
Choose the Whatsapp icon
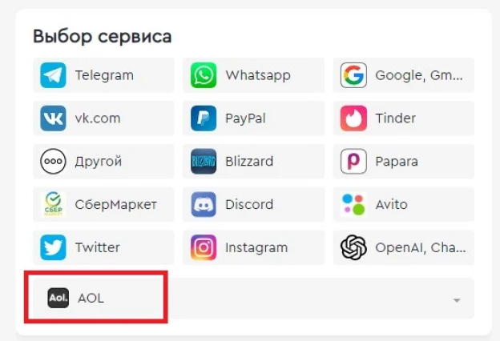tap(204, 75)
